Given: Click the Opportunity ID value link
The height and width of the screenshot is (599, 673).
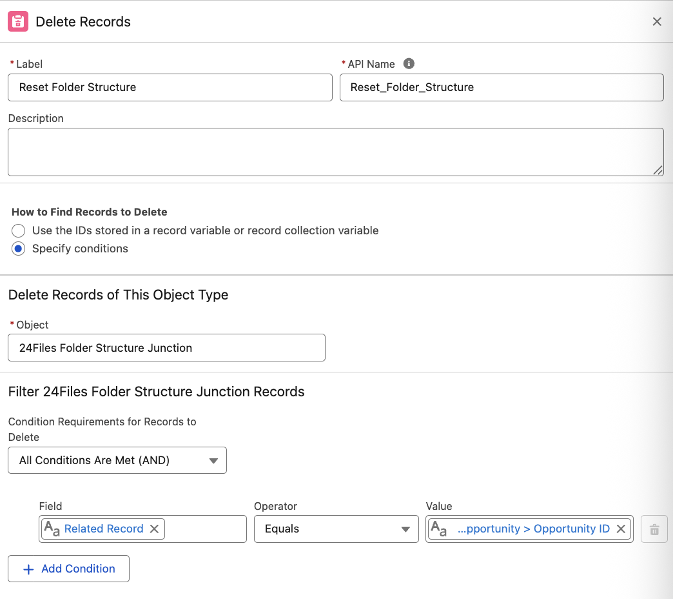Looking at the screenshot, I should tap(533, 529).
